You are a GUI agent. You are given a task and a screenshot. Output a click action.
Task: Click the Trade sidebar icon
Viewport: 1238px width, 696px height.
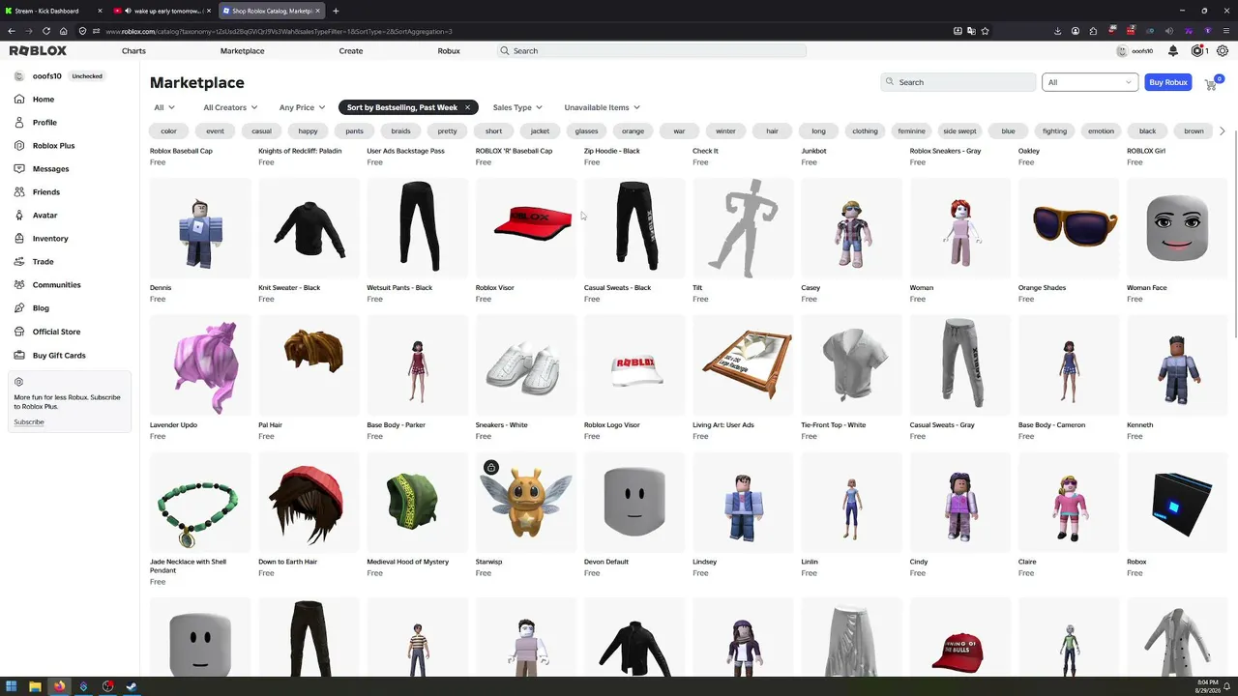click(18, 261)
